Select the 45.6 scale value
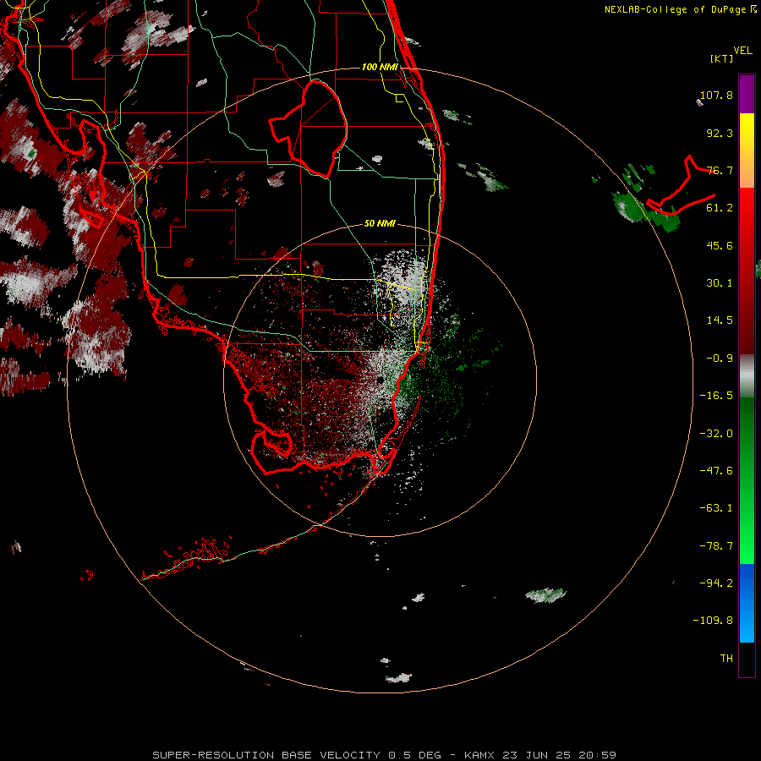The height and width of the screenshot is (761, 761). point(720,245)
